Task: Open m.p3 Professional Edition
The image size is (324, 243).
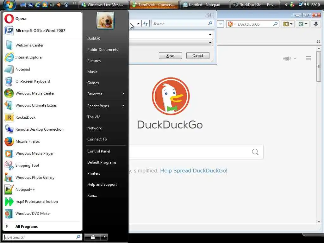Action: pos(42,202)
